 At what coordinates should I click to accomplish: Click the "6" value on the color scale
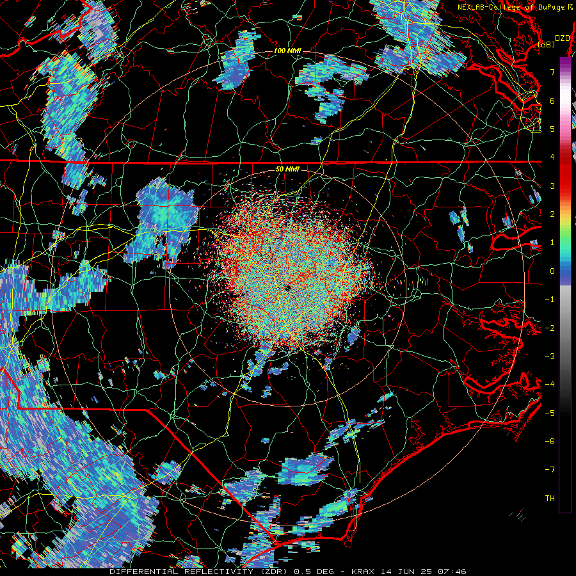point(552,100)
